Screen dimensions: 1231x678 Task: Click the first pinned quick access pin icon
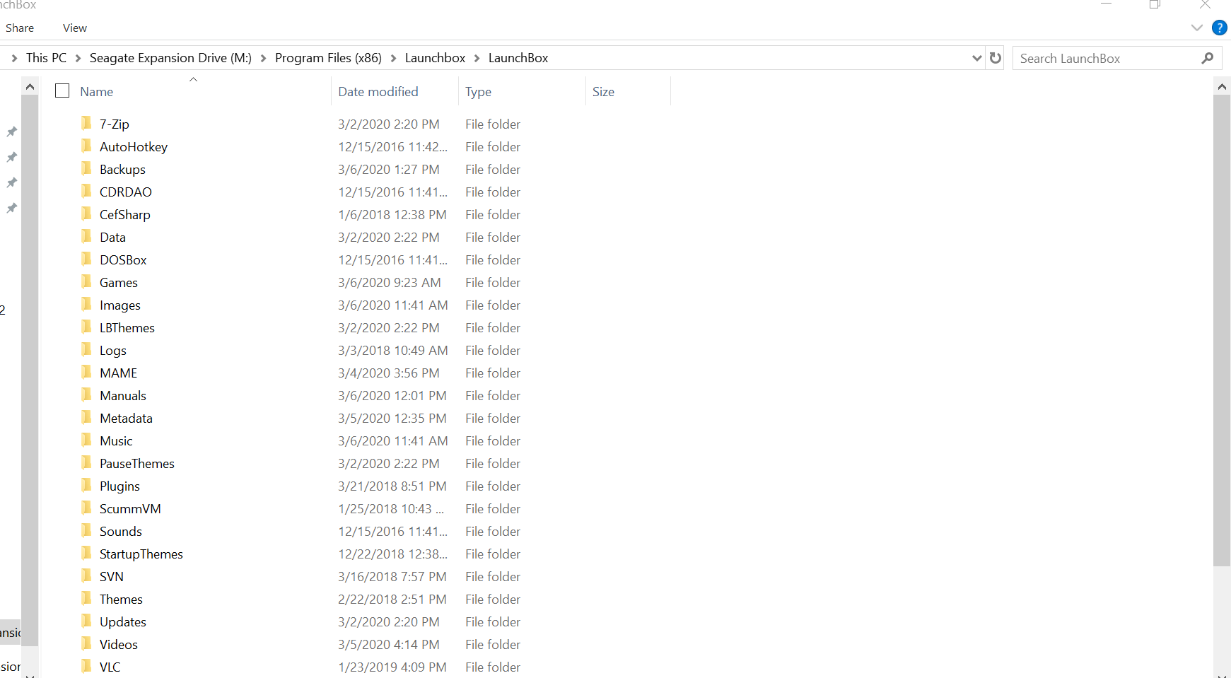pyautogui.click(x=12, y=131)
